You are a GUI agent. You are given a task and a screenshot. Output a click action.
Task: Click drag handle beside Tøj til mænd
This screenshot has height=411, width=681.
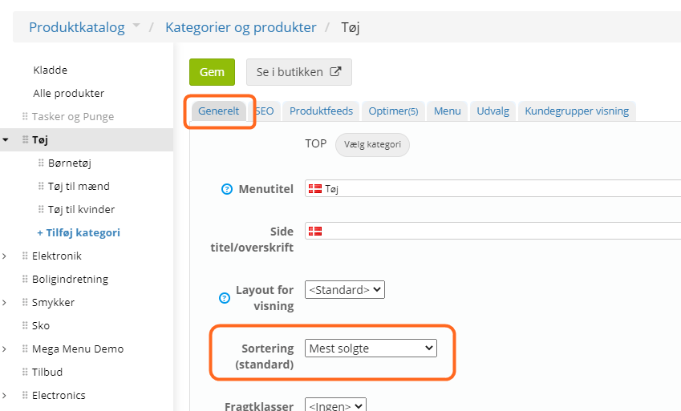point(41,186)
